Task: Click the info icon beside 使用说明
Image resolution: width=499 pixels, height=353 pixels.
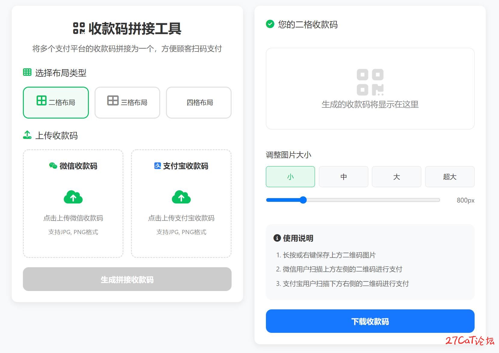Action: (x=277, y=238)
